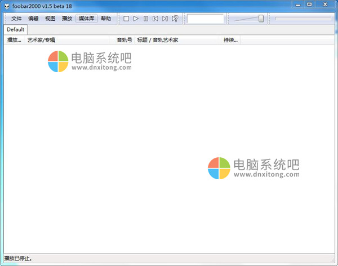Click the visualization box in toolbar
The image size is (338, 266).
(x=206, y=19)
